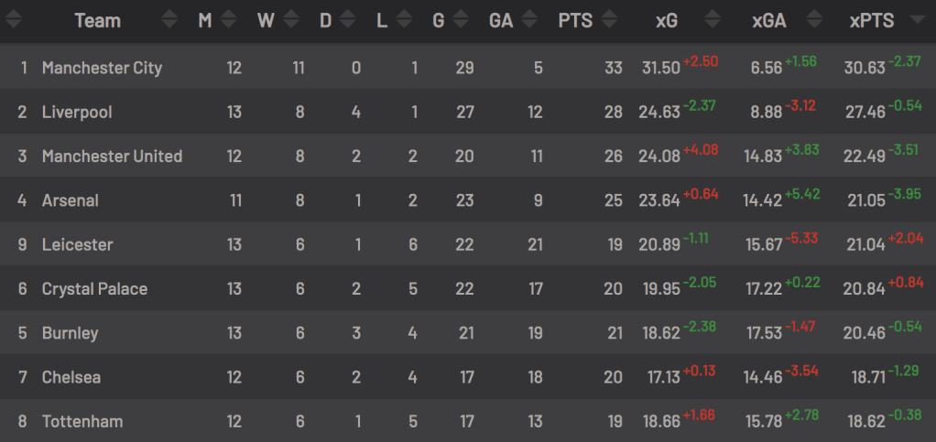The image size is (936, 442).
Task: Click Crystal Palace team name
Action: (94, 288)
